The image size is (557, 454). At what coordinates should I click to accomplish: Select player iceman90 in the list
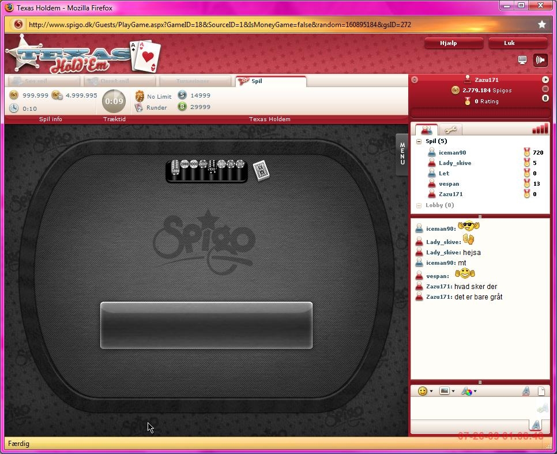(452, 153)
